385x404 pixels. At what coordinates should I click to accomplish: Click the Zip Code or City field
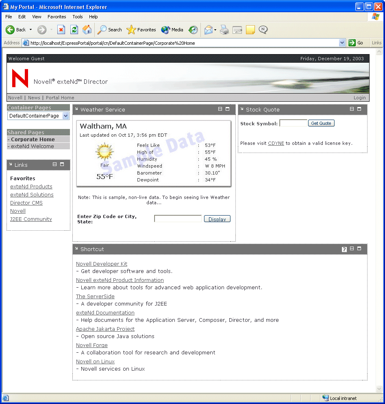[x=178, y=219]
